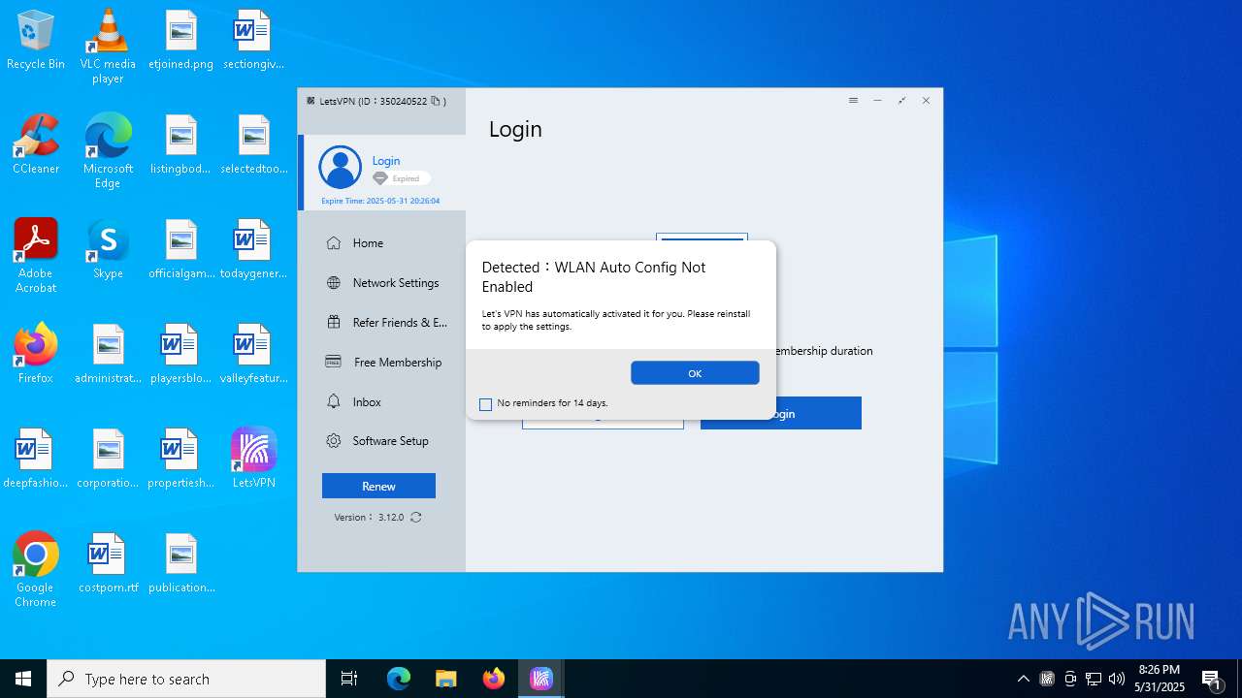Screen dimensions: 1242x698
Task: Open Skype desktop shortcut
Action: (108, 249)
